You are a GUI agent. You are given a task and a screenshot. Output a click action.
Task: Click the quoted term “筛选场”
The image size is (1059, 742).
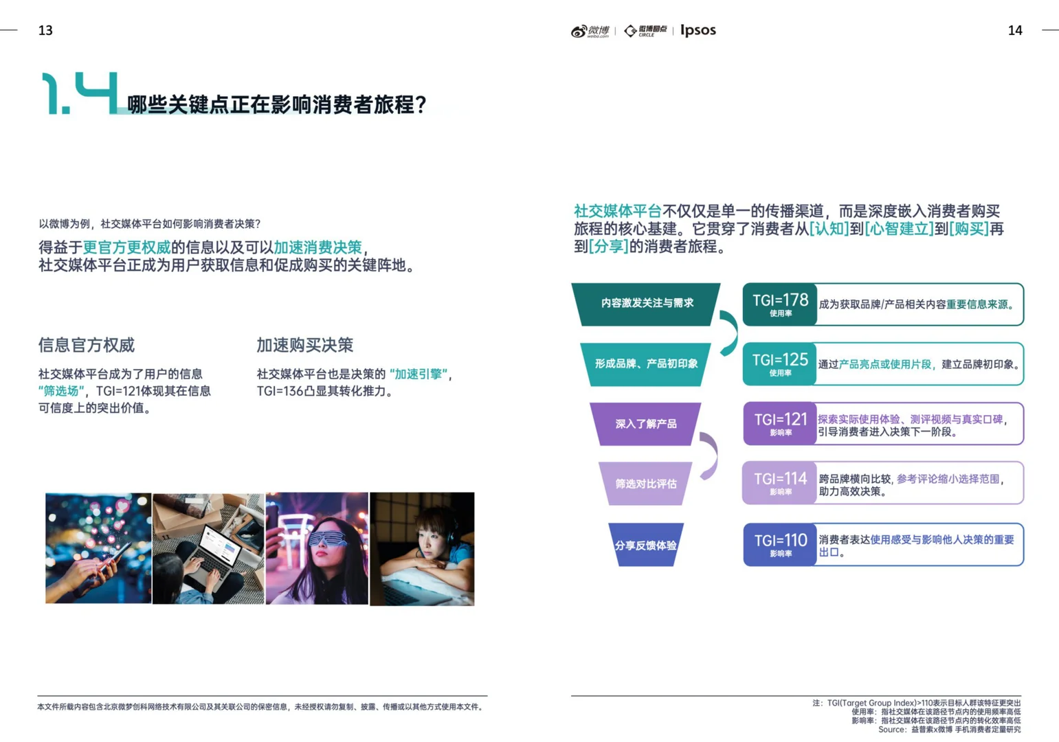coord(61,391)
